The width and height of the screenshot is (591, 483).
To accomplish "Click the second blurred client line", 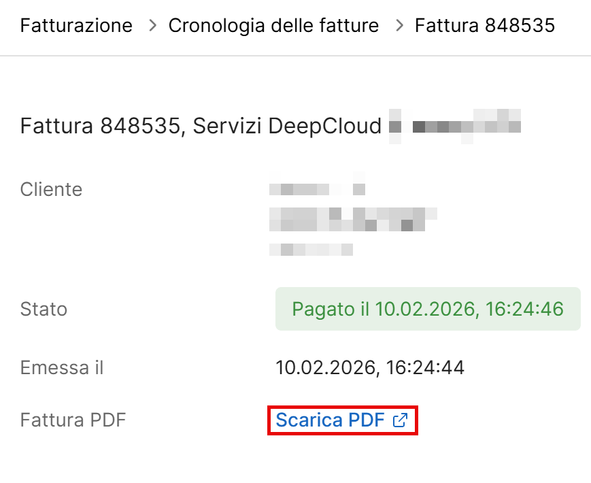I will 352,219.
